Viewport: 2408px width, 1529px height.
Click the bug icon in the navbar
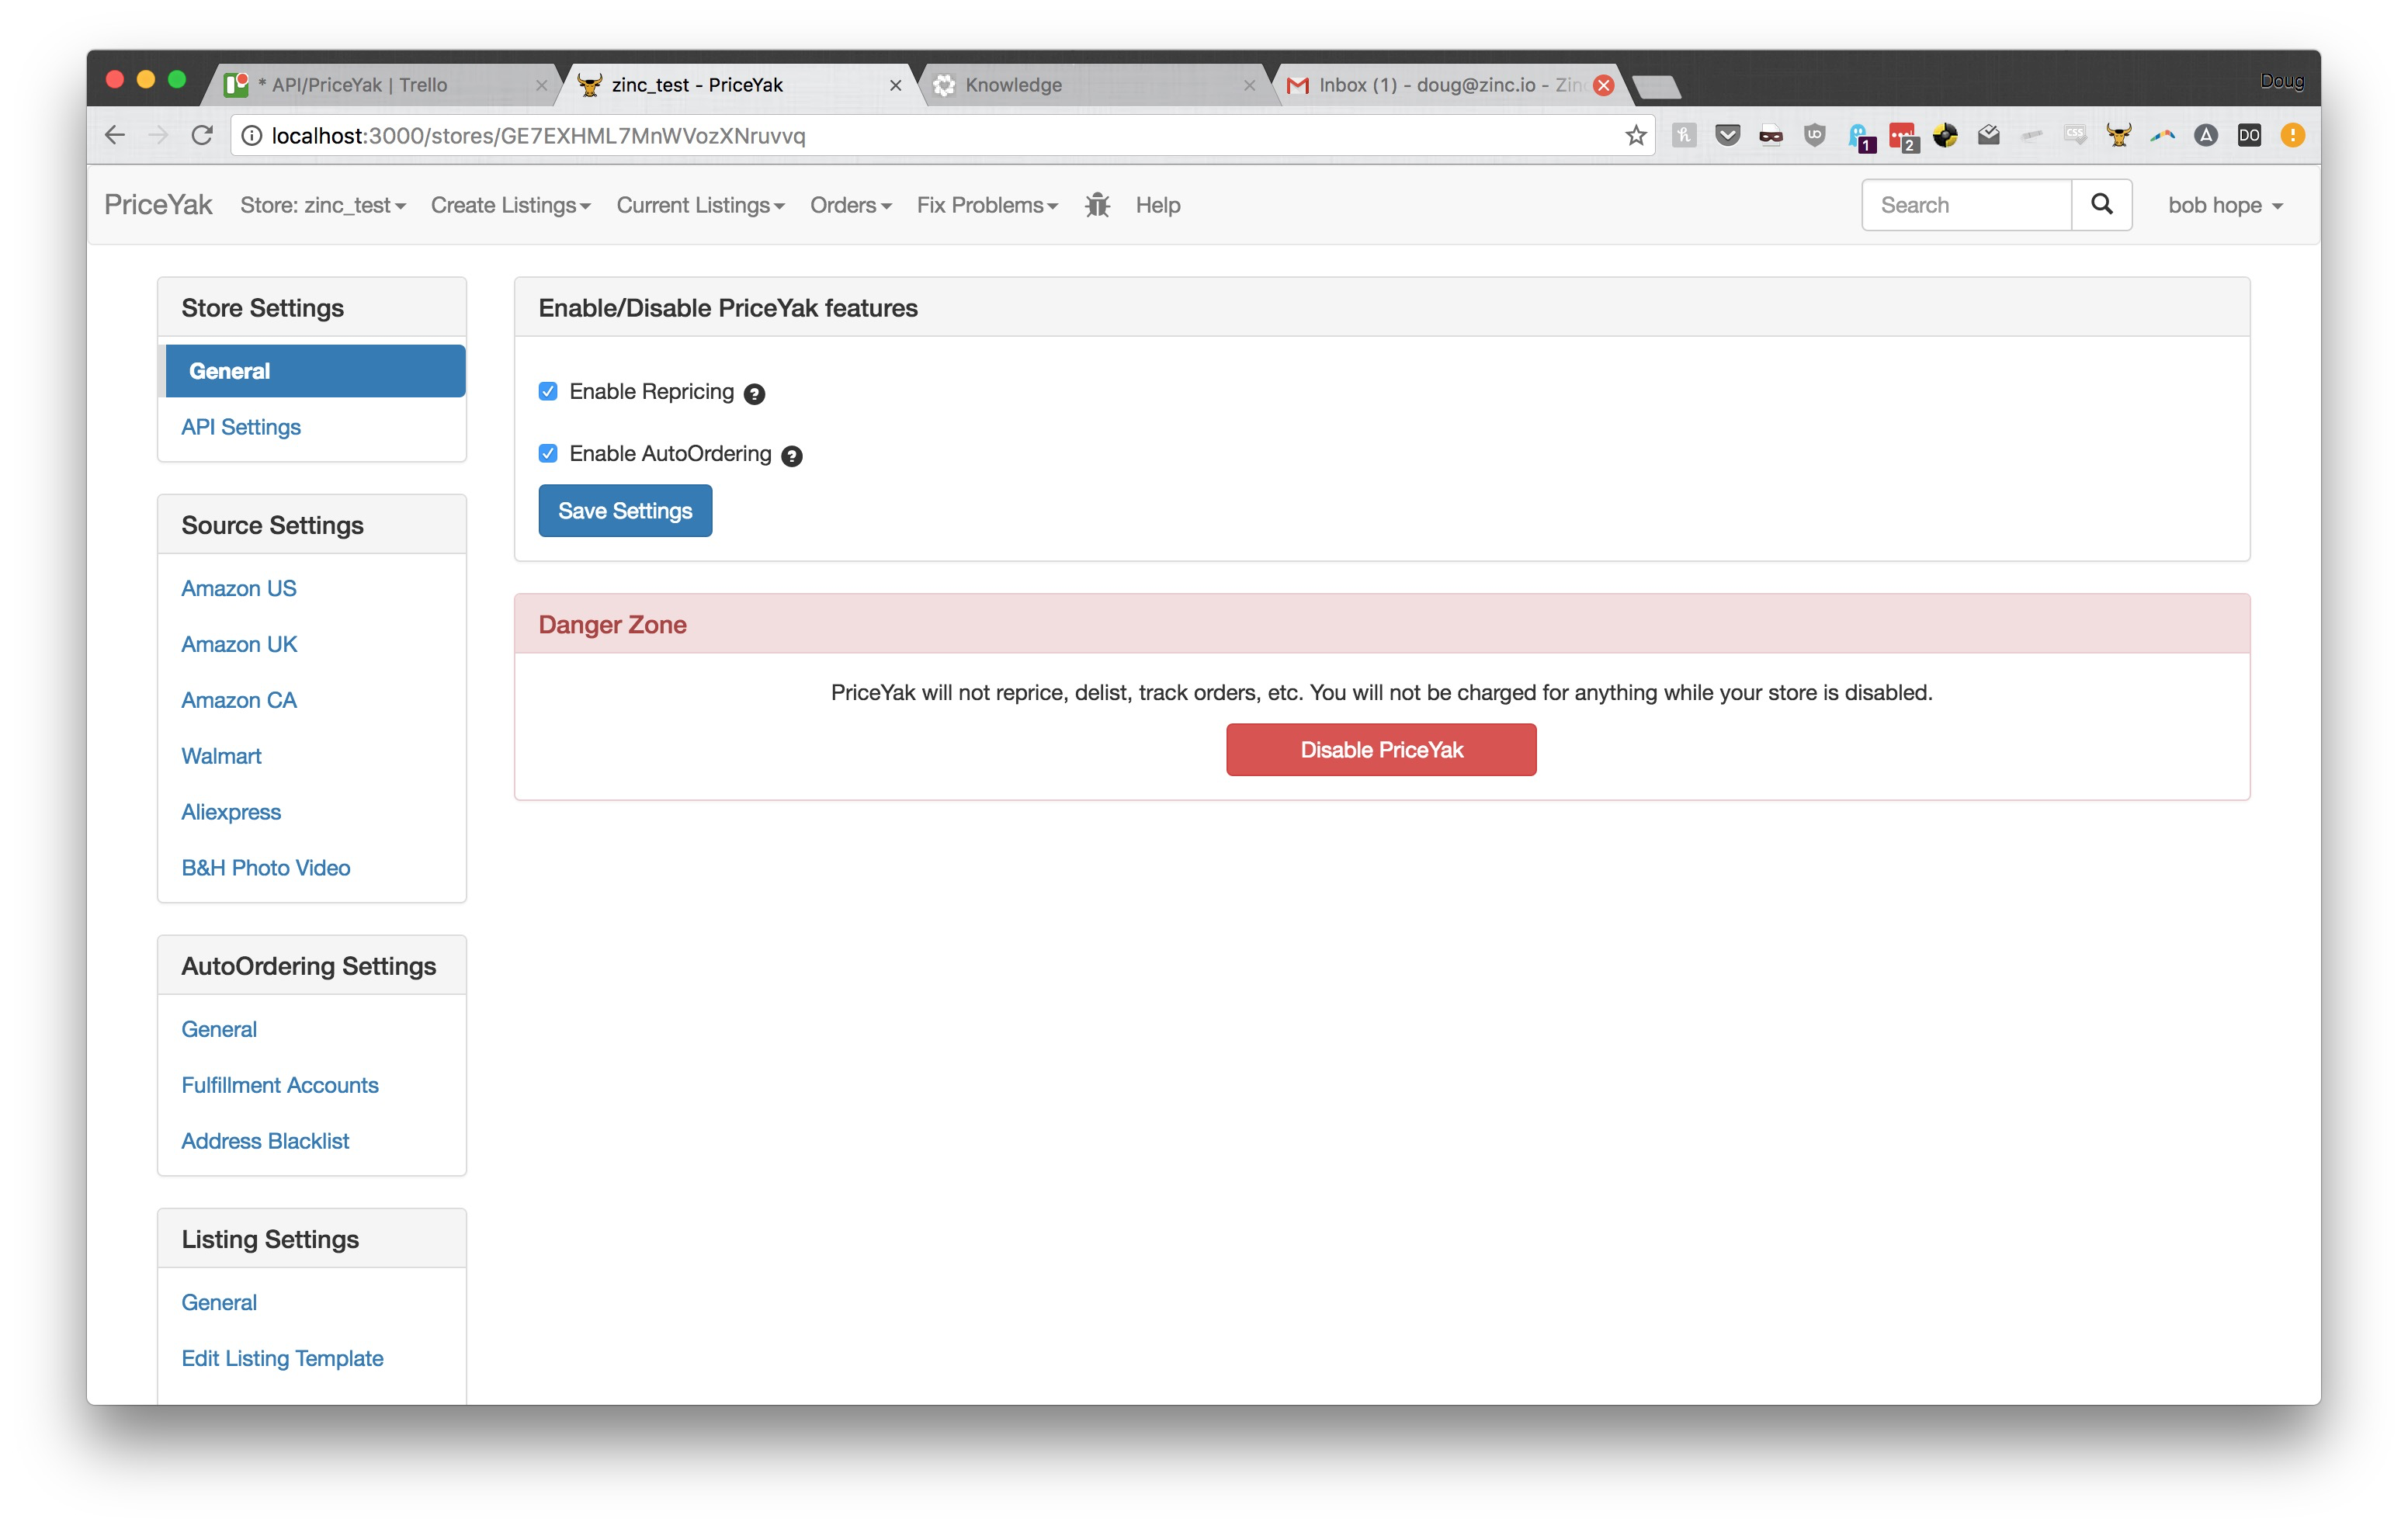pos(1097,205)
